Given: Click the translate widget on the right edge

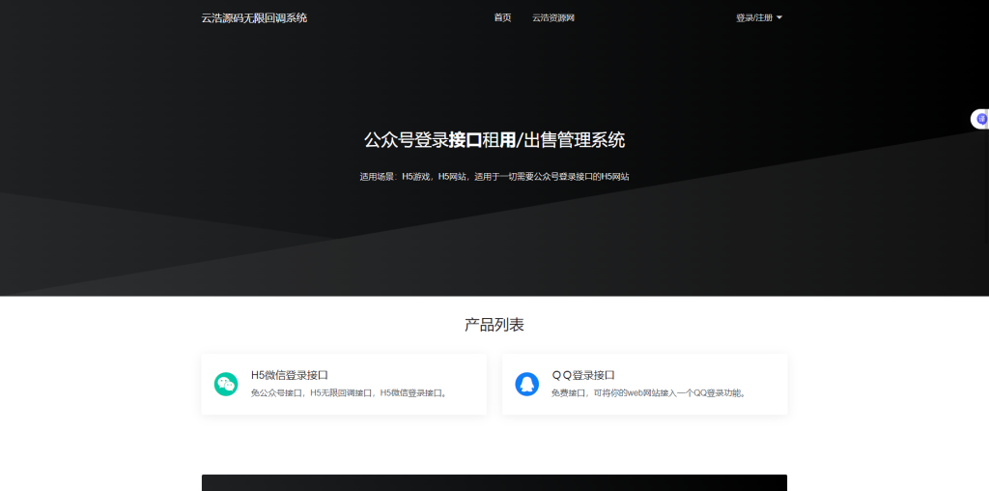Looking at the screenshot, I should (x=981, y=119).
